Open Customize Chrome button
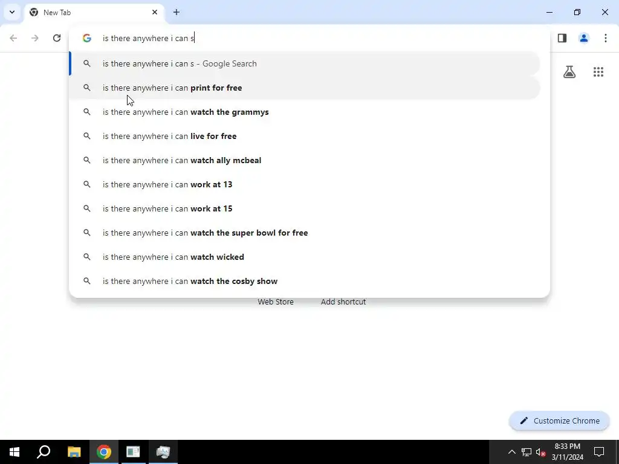 (559, 420)
